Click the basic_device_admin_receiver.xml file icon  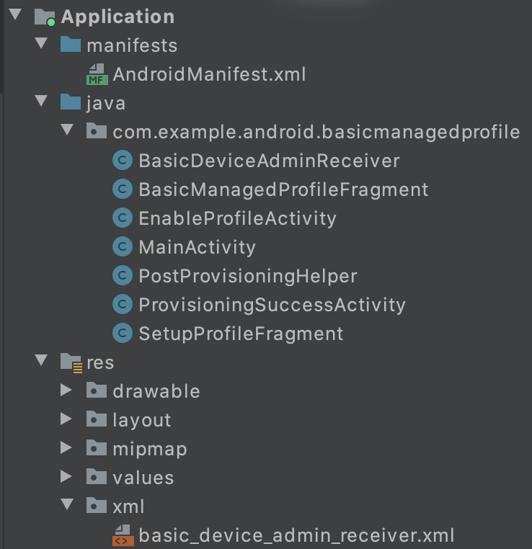123,535
